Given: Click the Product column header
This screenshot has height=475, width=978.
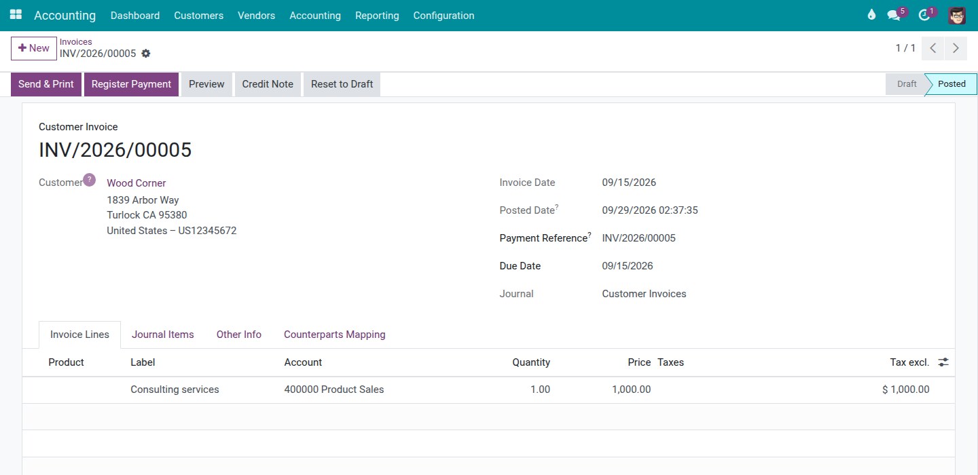Looking at the screenshot, I should 67,362.
